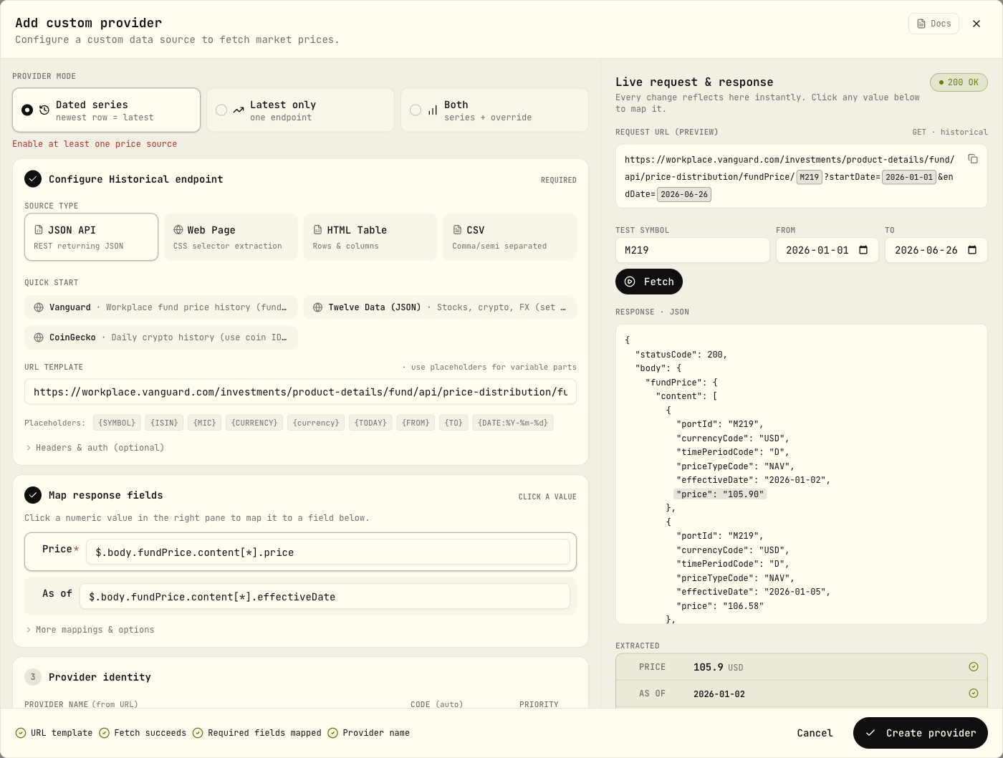Insert the {MIC} placeholder
Image resolution: width=1003 pixels, height=758 pixels.
(205, 423)
